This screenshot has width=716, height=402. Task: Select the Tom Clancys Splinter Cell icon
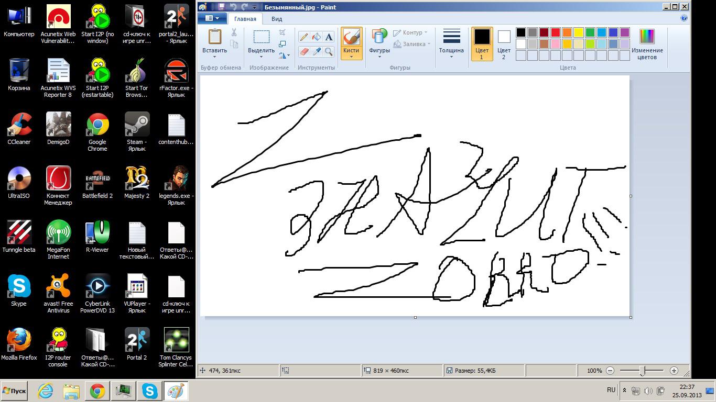click(x=176, y=348)
